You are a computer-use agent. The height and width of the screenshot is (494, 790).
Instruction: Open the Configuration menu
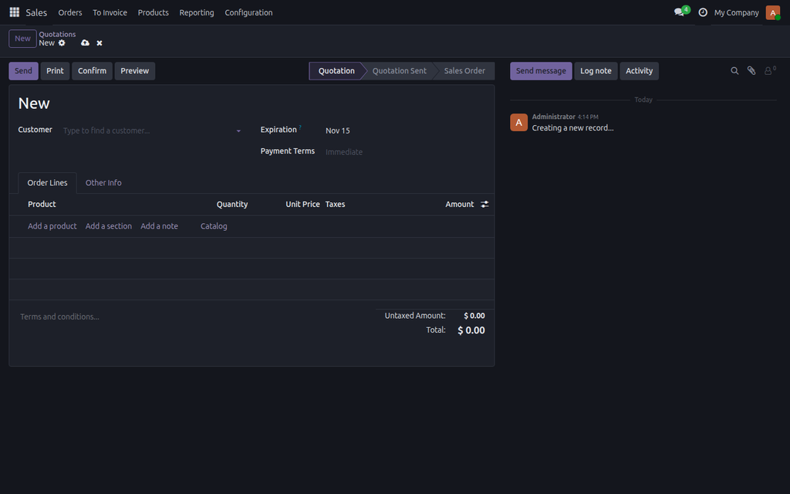(x=248, y=12)
